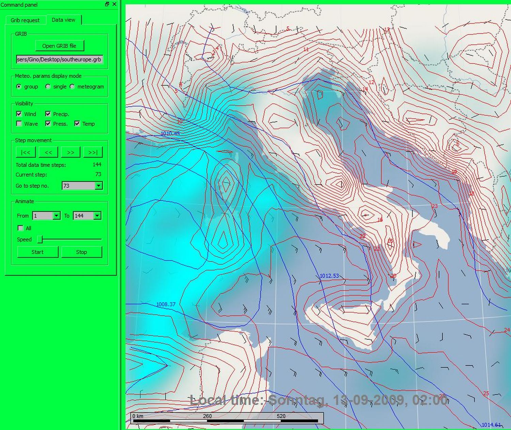Open Go to step no. dropdown

tap(98, 186)
